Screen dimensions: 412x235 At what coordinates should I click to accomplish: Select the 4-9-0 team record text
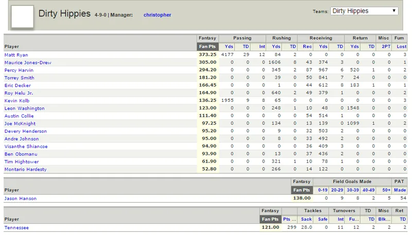pyautogui.click(x=100, y=15)
